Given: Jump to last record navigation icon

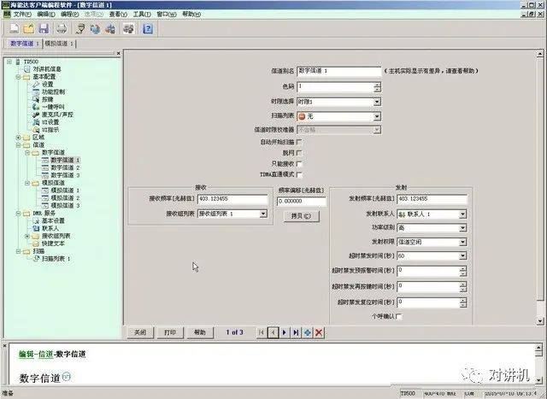Looking at the screenshot, I should [x=296, y=332].
